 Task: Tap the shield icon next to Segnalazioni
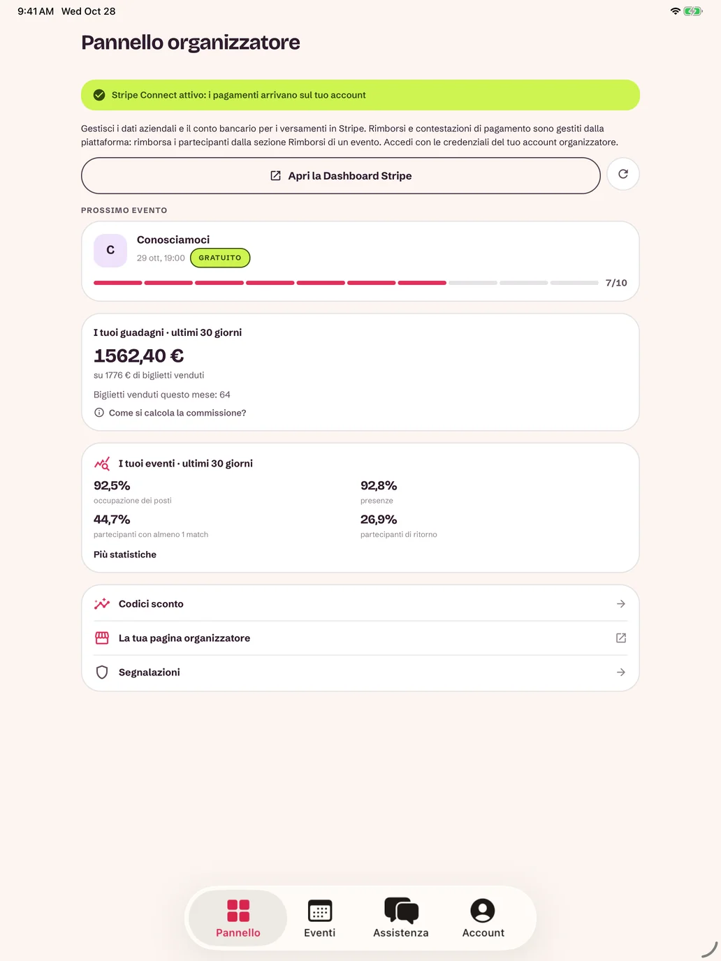102,673
